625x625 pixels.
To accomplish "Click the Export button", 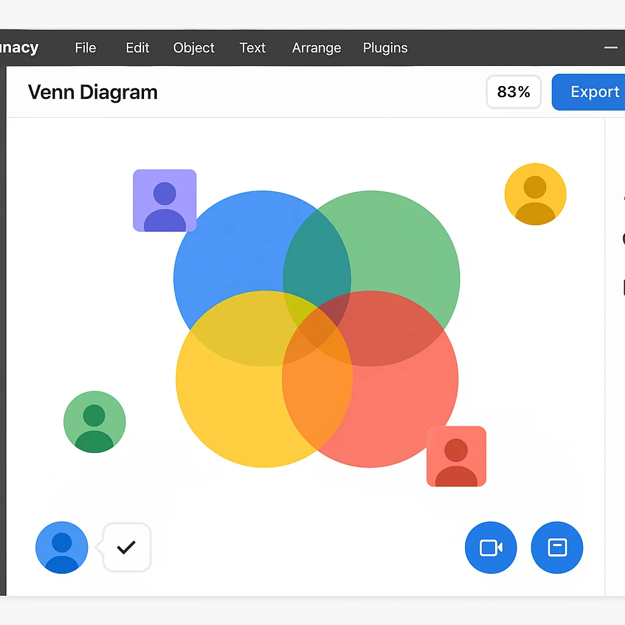I will pyautogui.click(x=596, y=92).
